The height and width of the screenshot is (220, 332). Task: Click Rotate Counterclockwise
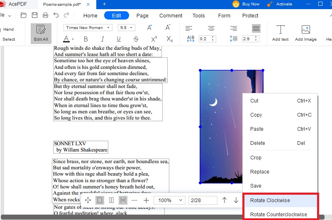pyautogui.click(x=281, y=214)
